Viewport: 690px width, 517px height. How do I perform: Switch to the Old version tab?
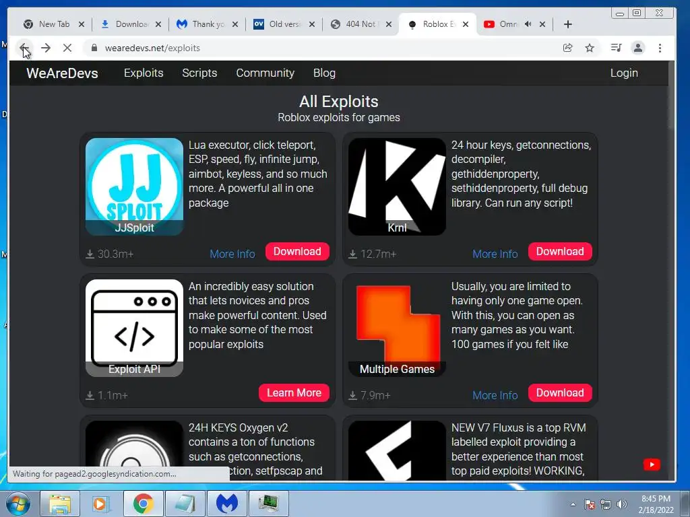click(284, 24)
